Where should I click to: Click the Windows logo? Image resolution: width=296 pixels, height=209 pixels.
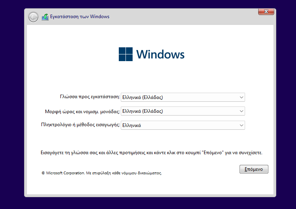(x=152, y=54)
